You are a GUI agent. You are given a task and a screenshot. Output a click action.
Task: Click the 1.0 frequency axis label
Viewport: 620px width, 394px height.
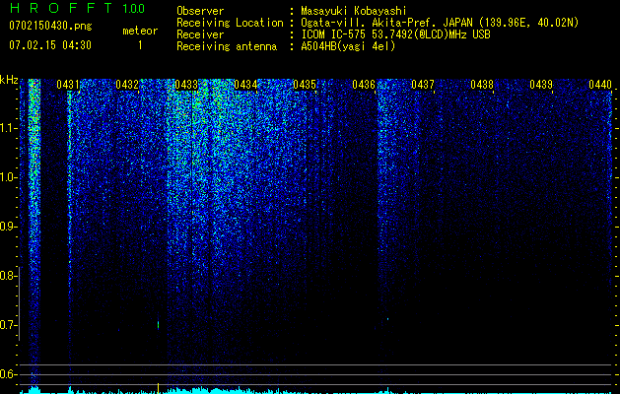(x=9, y=177)
